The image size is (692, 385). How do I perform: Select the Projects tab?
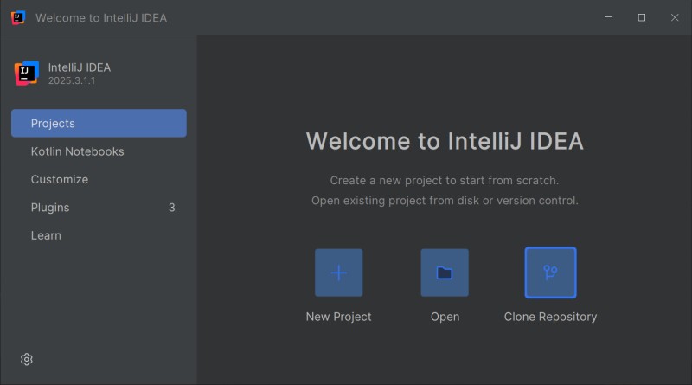(x=99, y=123)
